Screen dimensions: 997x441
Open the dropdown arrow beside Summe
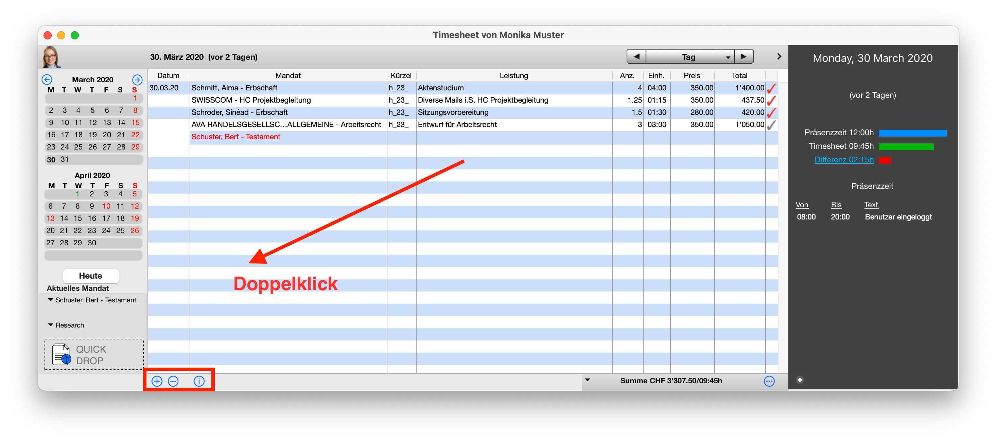coord(588,380)
